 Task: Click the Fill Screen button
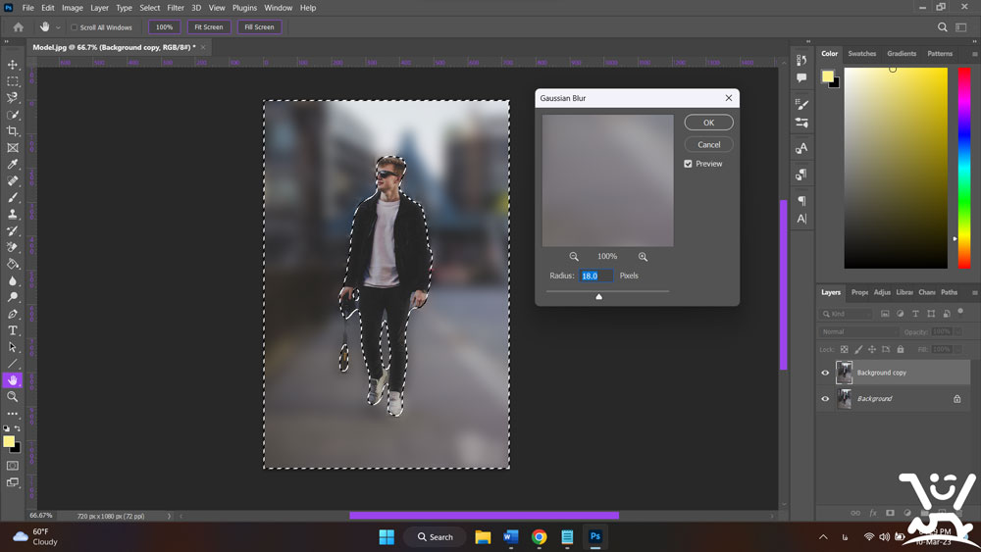pos(259,26)
